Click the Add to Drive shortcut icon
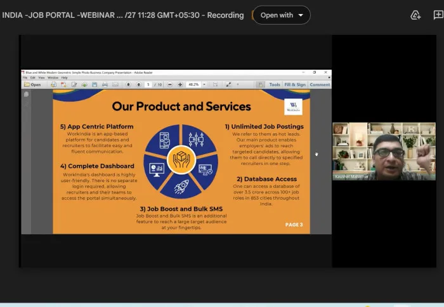The height and width of the screenshot is (307, 444). [415, 15]
